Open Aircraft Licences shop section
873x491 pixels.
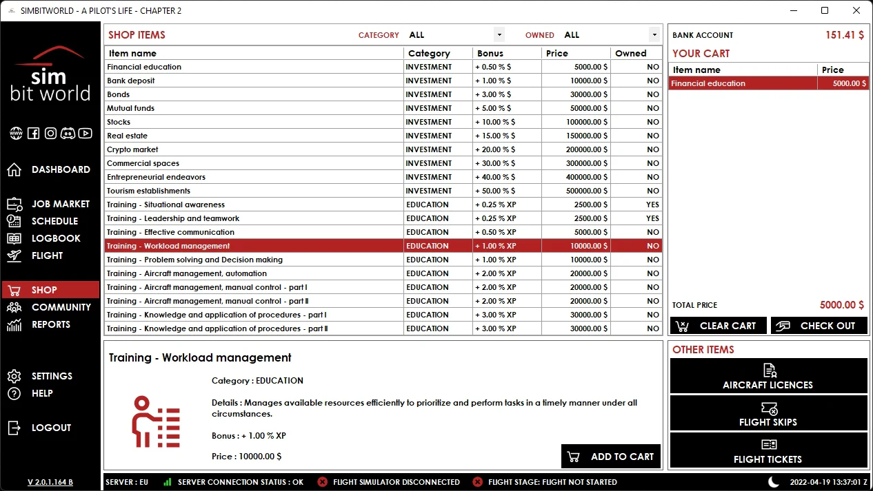[768, 376]
